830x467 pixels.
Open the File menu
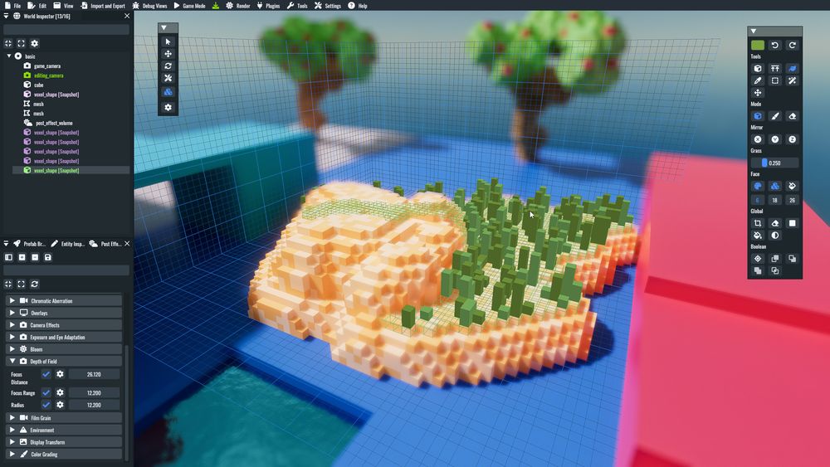(x=12, y=6)
